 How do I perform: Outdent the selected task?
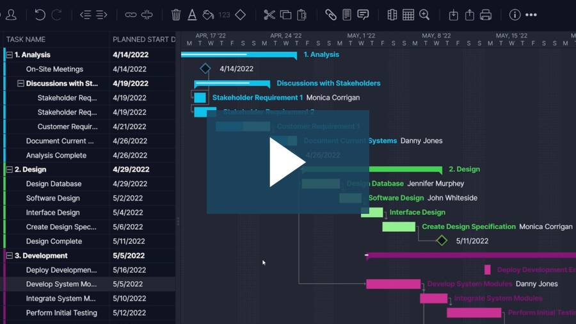(x=85, y=15)
